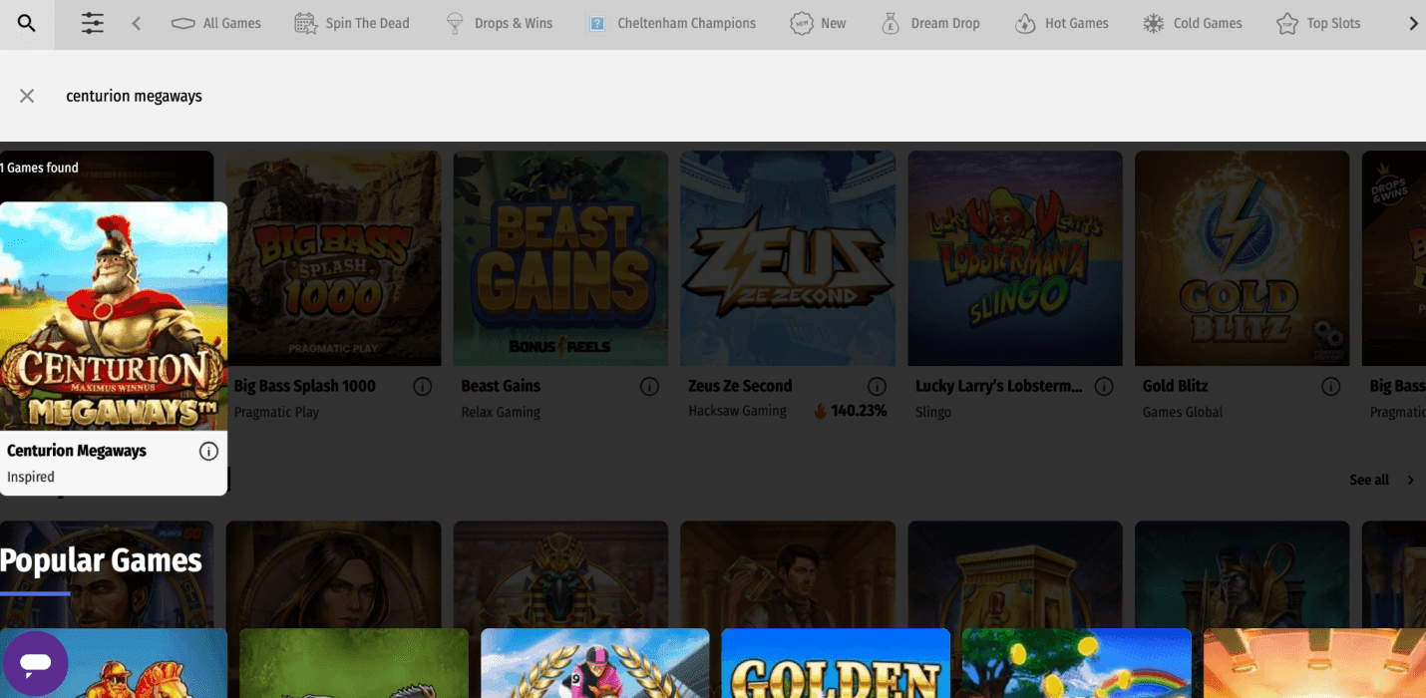Open info for Centurion Megaways
Screen dimensions: 1426x698
[208, 452]
